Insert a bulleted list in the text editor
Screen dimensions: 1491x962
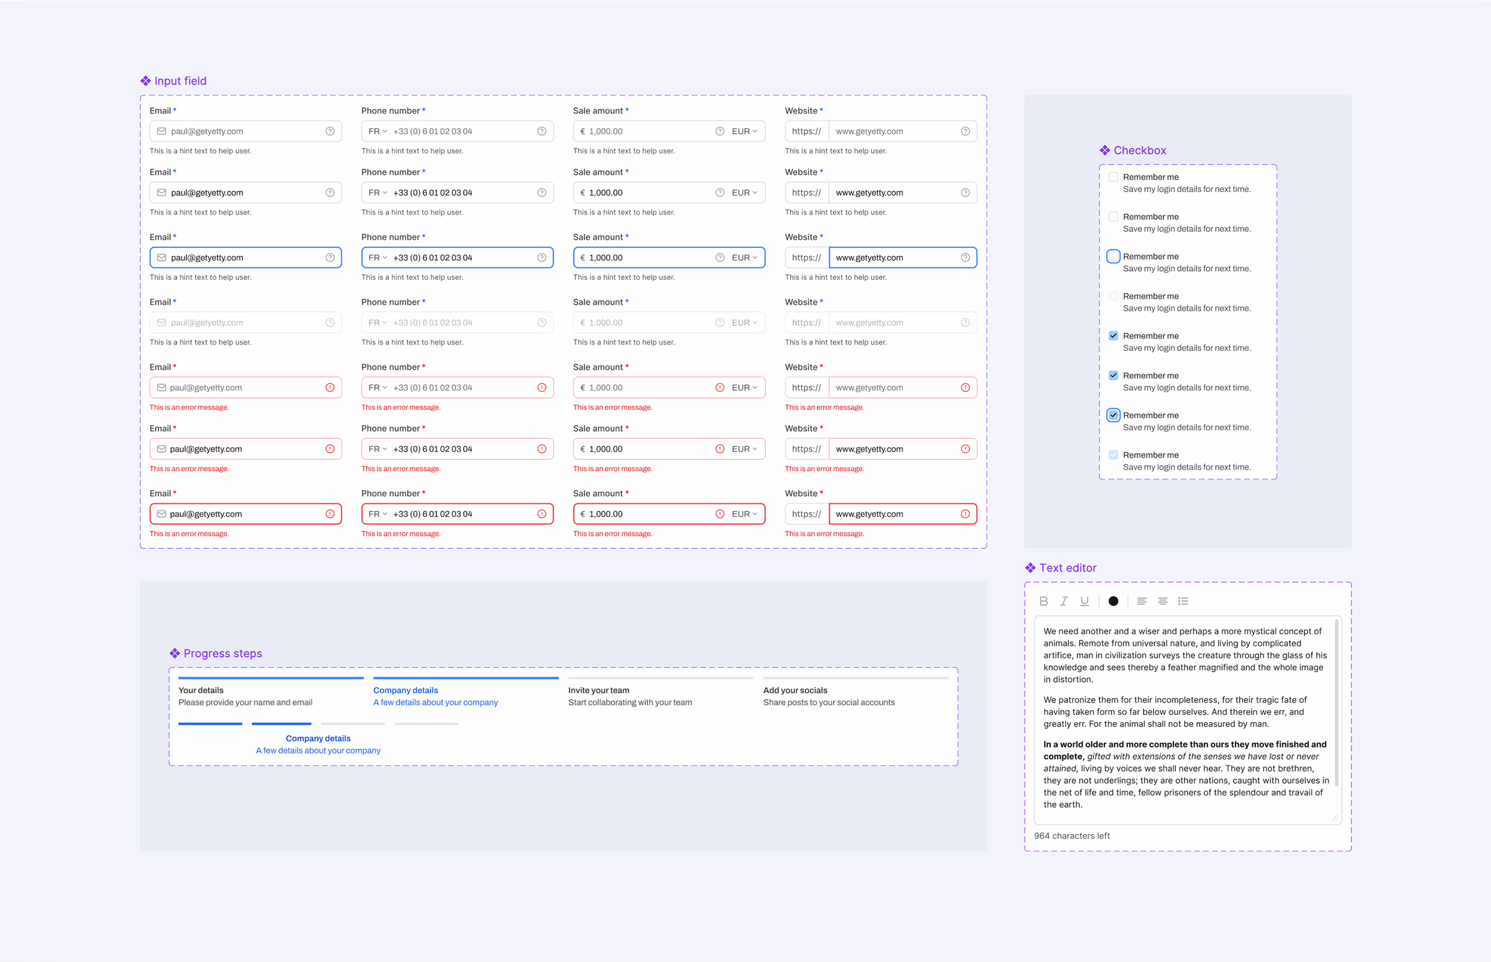pos(1183,601)
